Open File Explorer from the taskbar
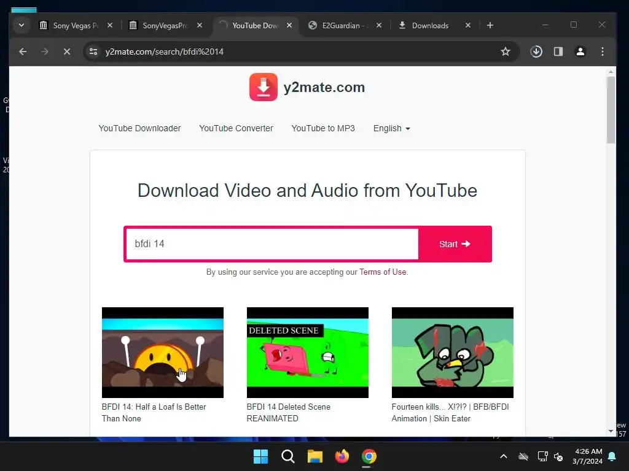The image size is (629, 471). [x=315, y=456]
